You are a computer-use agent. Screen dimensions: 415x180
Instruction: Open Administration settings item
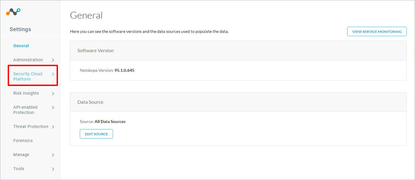click(28, 60)
